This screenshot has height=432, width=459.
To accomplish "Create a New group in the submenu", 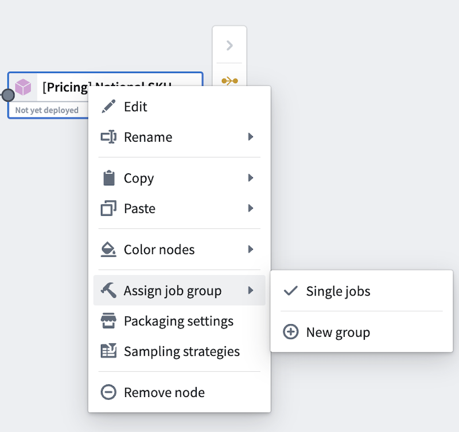I will pos(362,332).
